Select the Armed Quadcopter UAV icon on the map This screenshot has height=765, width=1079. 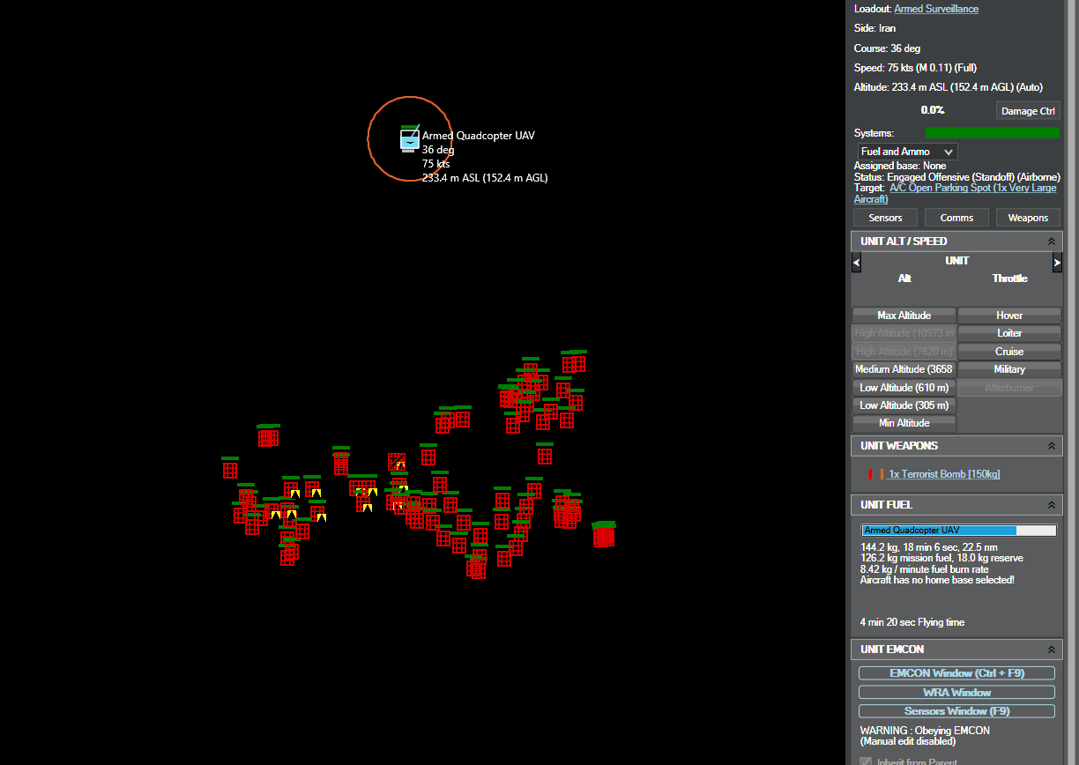(x=409, y=139)
